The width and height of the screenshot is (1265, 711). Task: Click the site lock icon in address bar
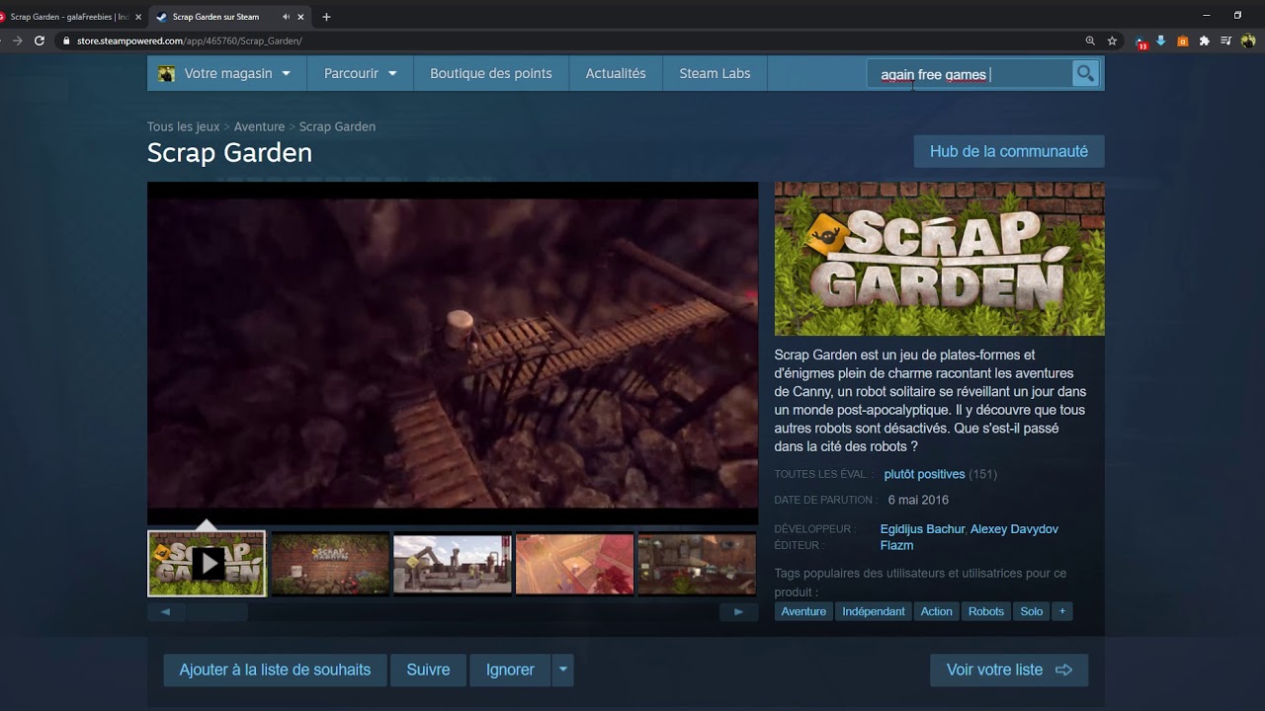pyautogui.click(x=66, y=40)
